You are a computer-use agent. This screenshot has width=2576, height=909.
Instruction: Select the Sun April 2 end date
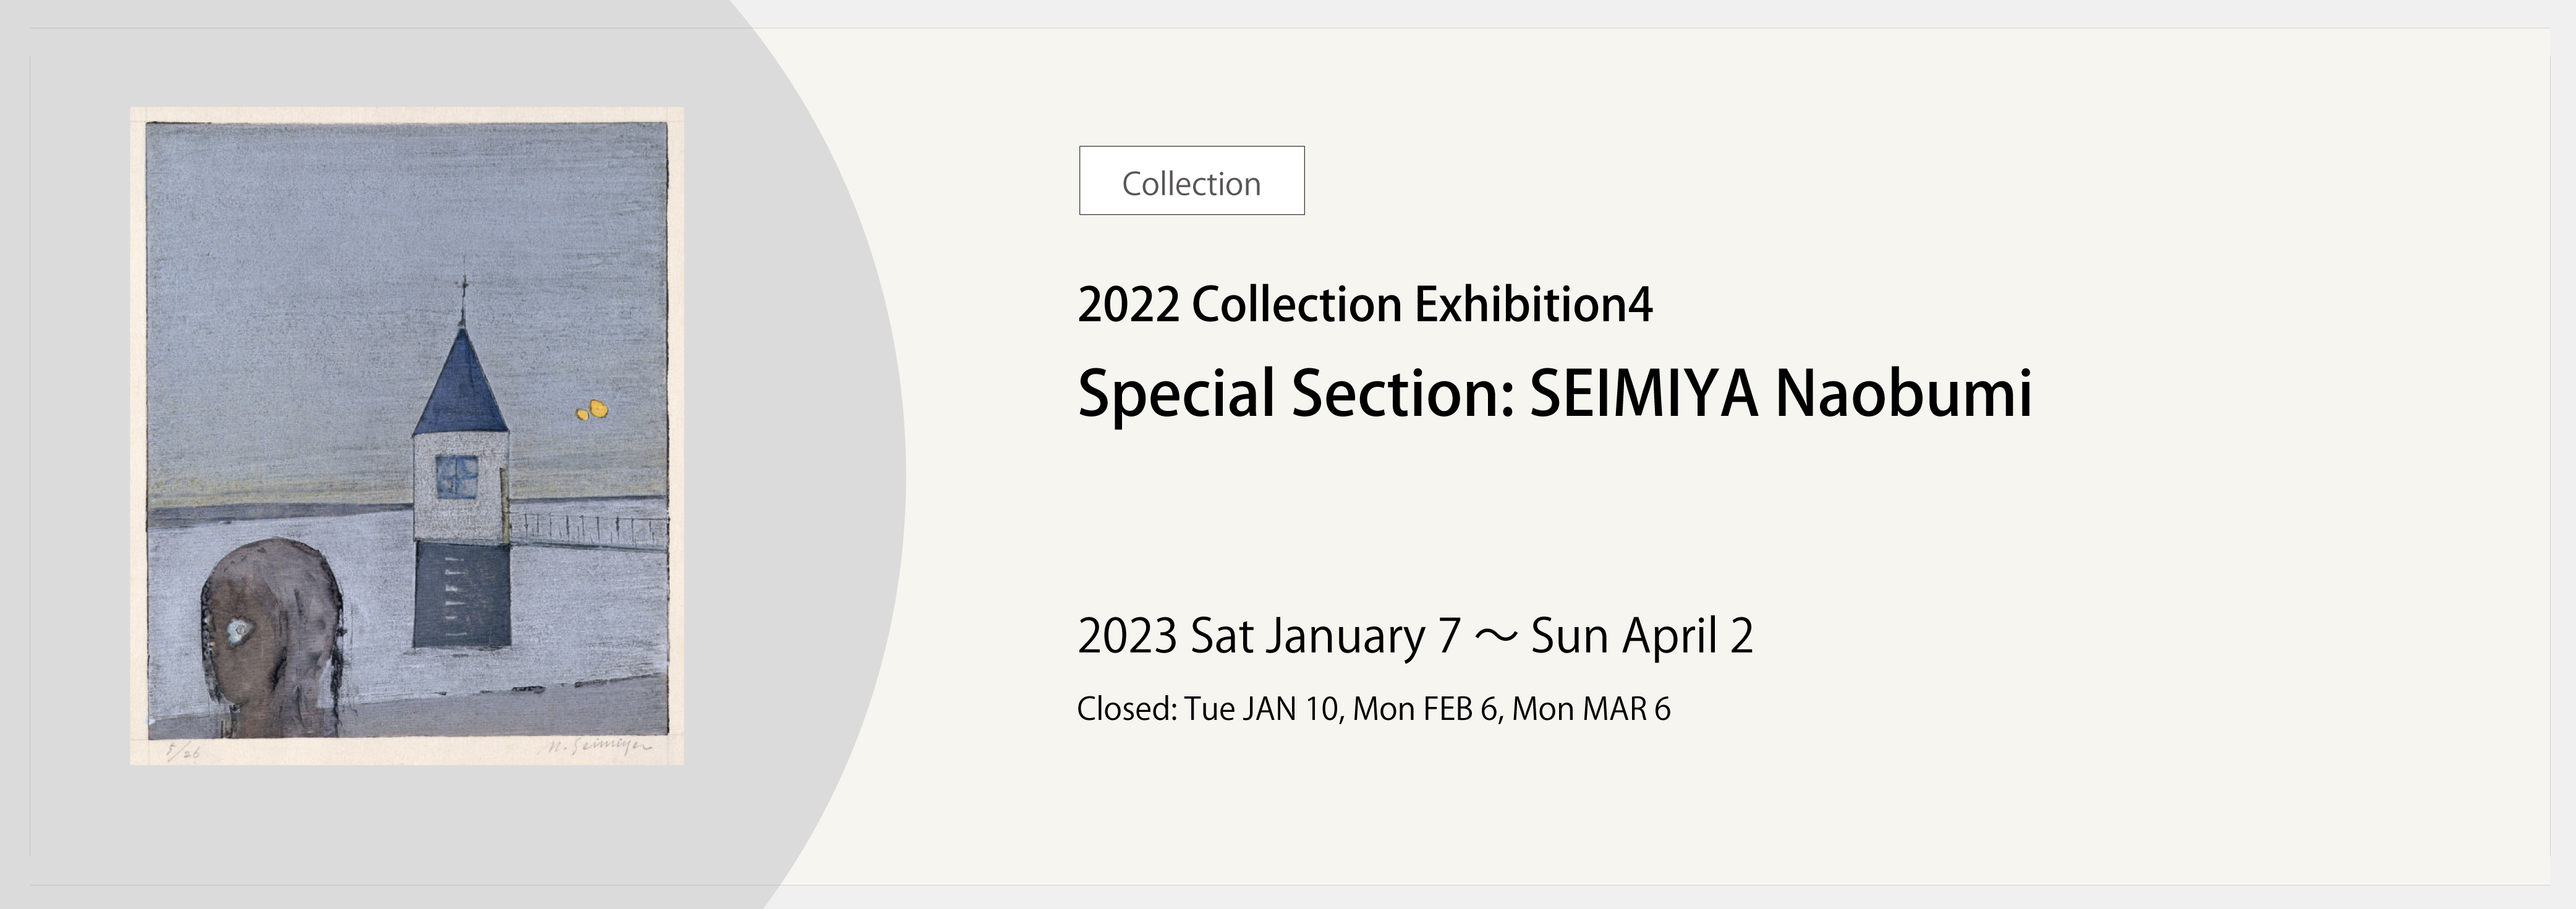(x=1642, y=636)
